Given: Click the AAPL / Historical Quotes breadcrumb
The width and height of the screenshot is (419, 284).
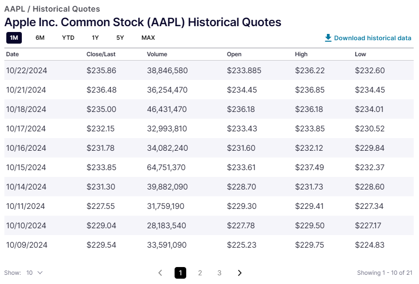Looking at the screenshot, I should (52, 9).
